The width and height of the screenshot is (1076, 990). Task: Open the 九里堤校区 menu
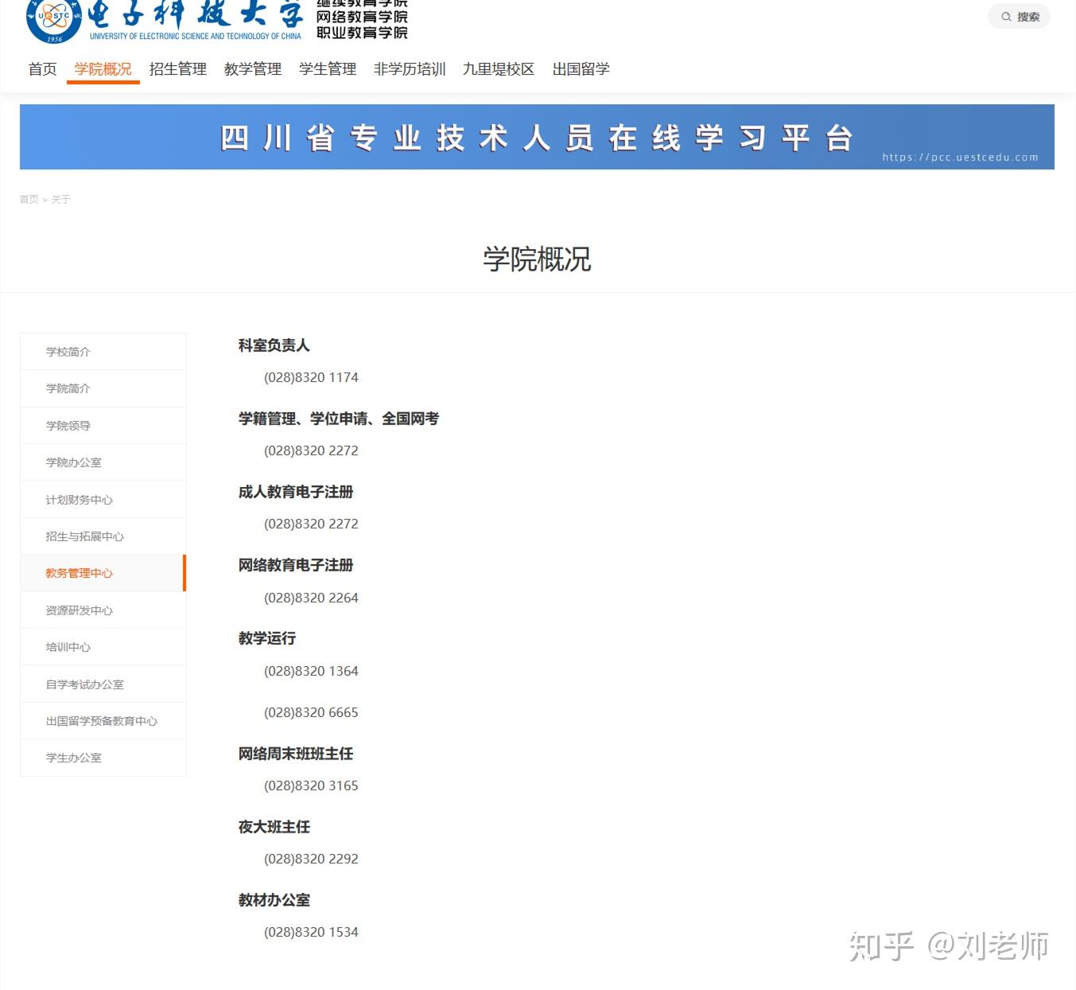pos(499,69)
